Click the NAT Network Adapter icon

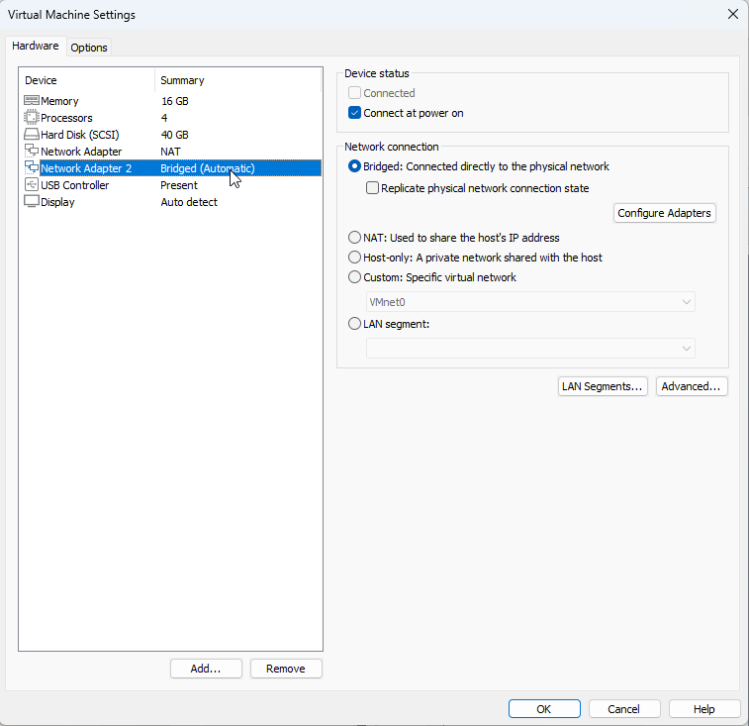tap(32, 152)
